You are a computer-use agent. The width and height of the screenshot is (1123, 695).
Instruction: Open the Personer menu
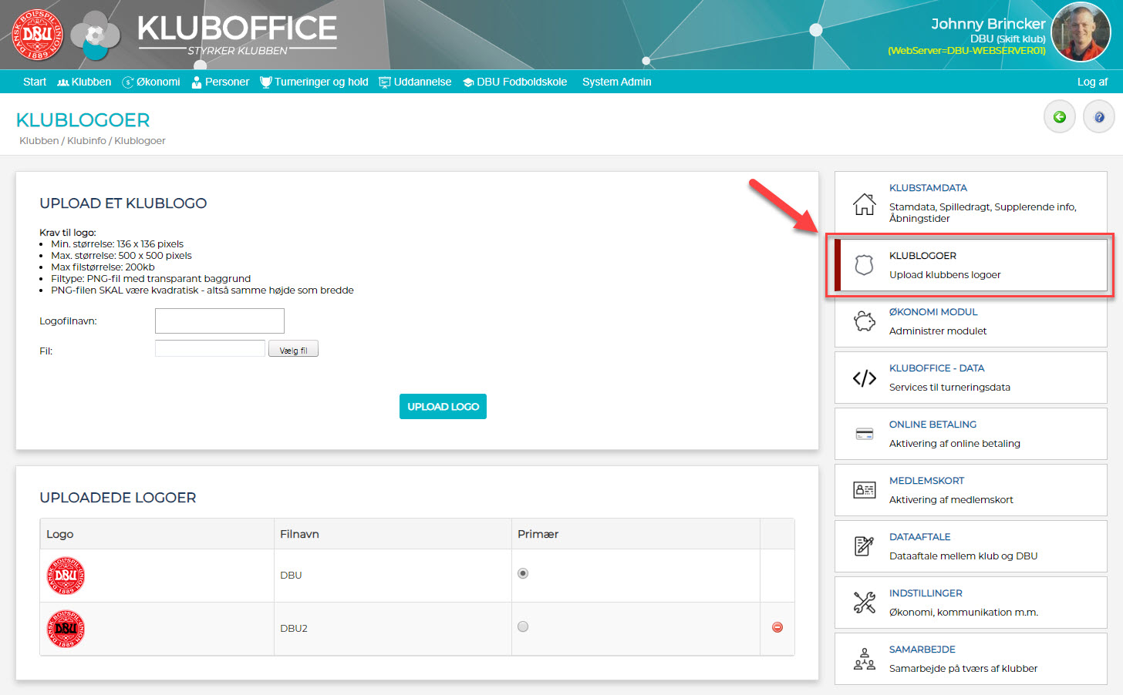coord(221,82)
